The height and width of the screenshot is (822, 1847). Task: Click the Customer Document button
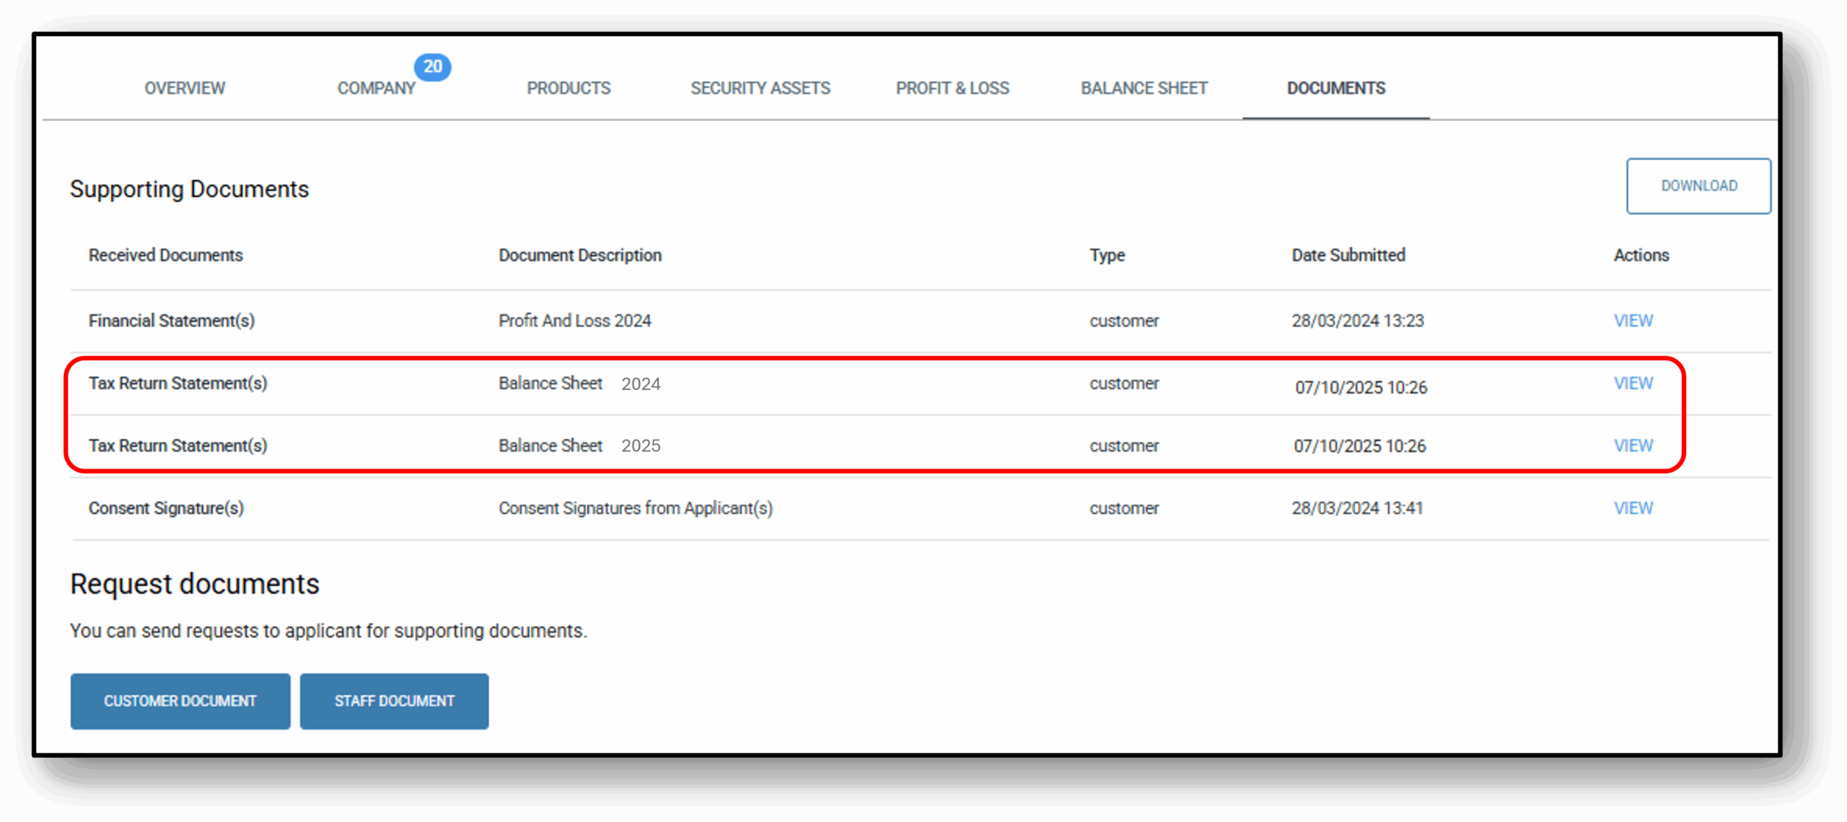pyautogui.click(x=180, y=701)
